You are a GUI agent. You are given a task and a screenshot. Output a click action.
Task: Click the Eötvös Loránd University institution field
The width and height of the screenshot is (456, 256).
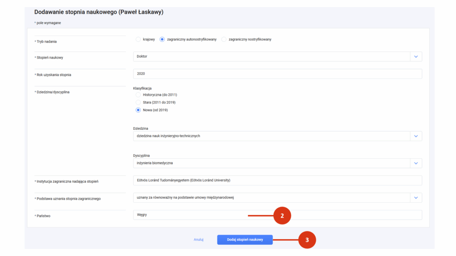(x=277, y=180)
